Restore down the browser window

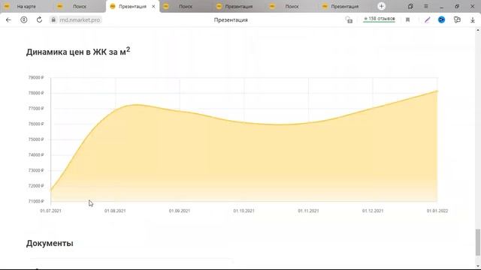pos(457,7)
